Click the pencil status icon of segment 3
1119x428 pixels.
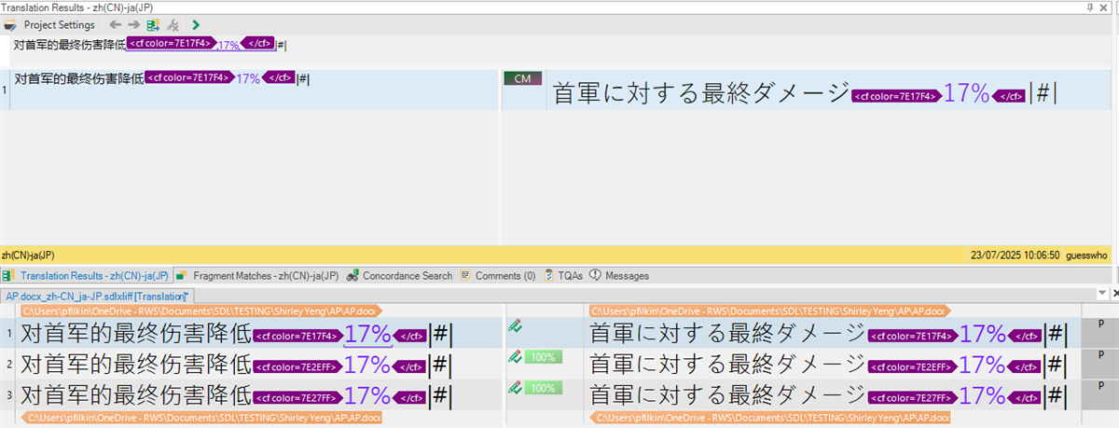point(515,386)
